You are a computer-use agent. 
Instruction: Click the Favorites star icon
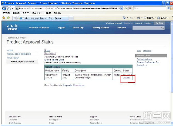[4, 18]
